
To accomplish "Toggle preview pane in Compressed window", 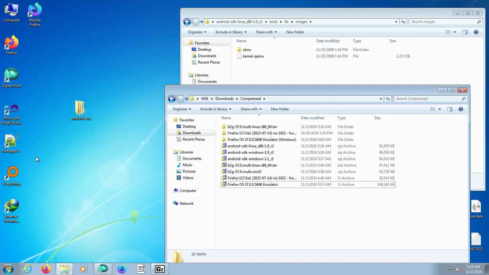I will pyautogui.click(x=450, y=109).
